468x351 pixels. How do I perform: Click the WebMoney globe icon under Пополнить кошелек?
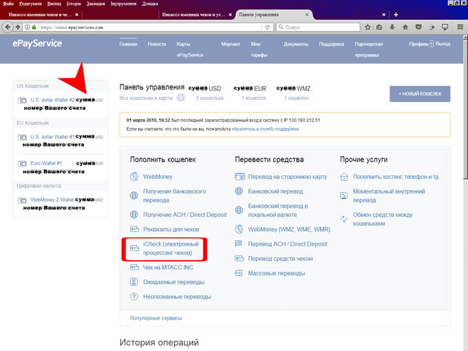(x=134, y=177)
